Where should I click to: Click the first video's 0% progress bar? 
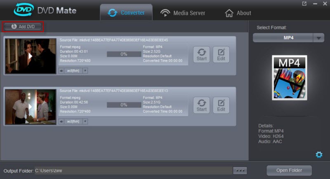[124, 54]
